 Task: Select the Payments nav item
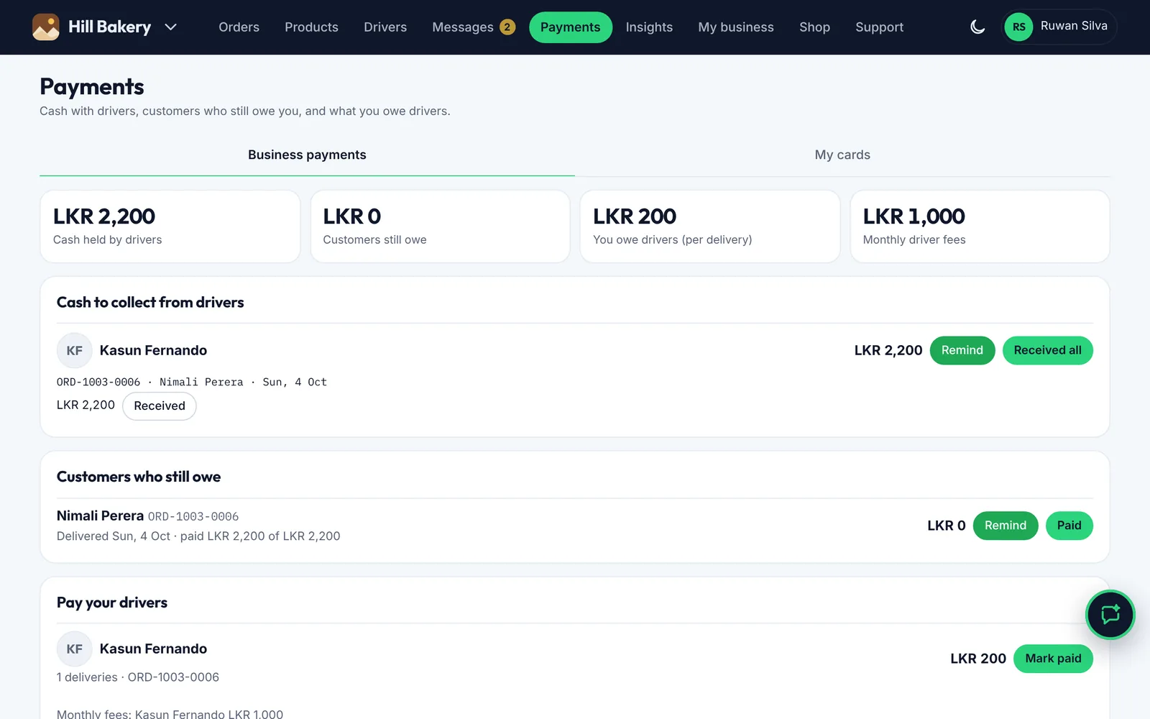(x=571, y=27)
